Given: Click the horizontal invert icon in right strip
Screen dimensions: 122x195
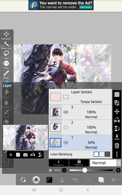Looking at the screenshot, I should pos(117,120).
